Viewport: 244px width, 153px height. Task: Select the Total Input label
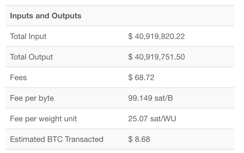tap(28, 36)
